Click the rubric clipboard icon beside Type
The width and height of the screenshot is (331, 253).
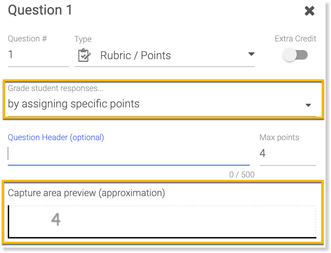(x=84, y=56)
